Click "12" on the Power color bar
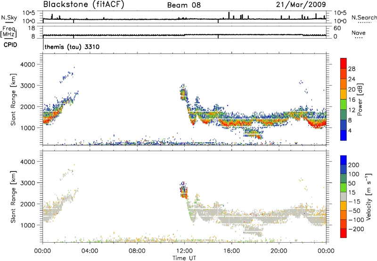The image size is (377, 261). (x=352, y=110)
